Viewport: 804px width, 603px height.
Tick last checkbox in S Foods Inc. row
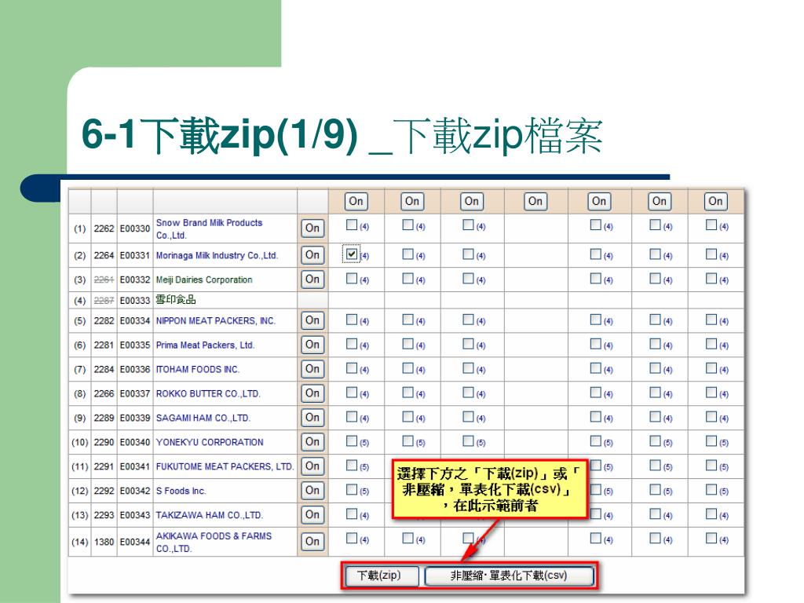pos(711,489)
